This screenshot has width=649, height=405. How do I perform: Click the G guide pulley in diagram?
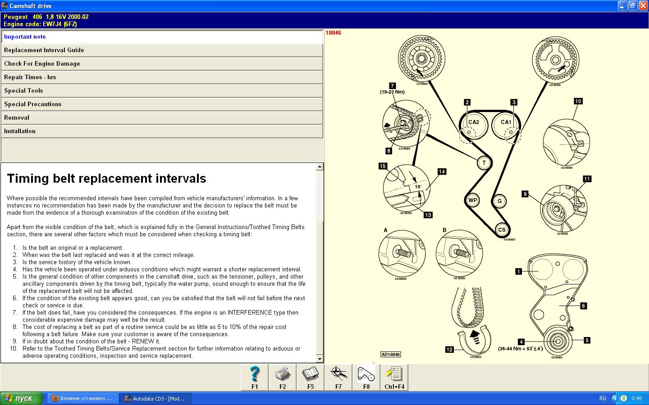(499, 201)
